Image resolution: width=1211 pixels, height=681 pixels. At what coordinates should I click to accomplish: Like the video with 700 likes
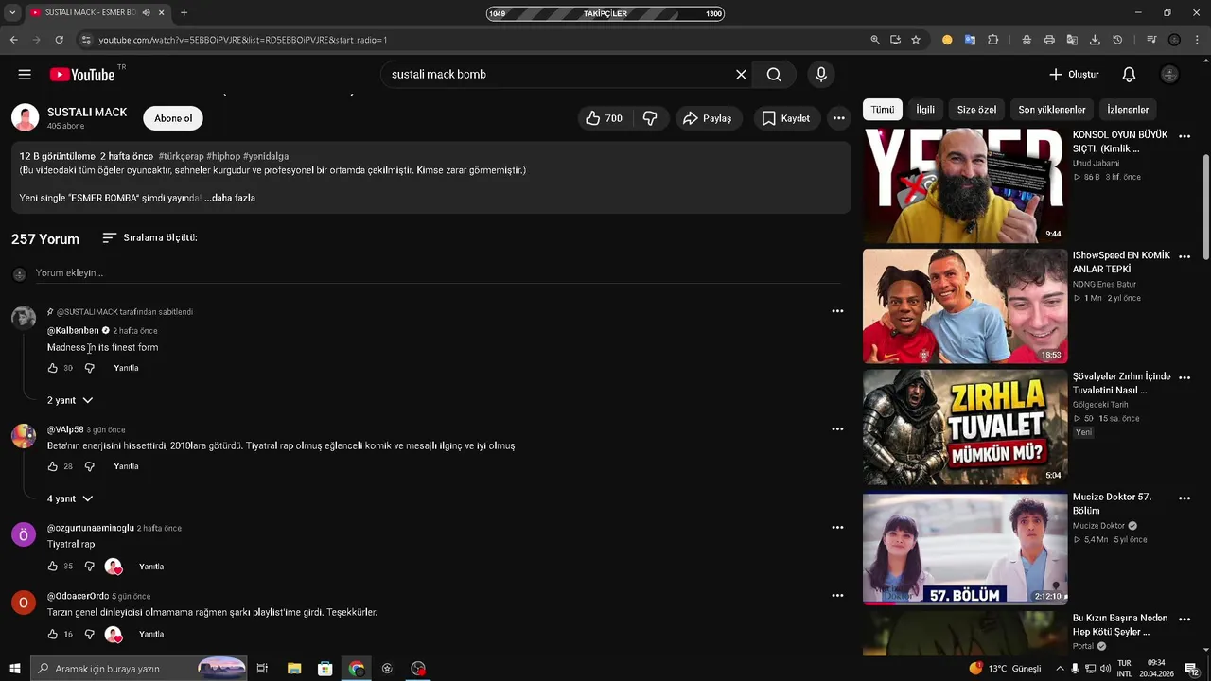[604, 118]
